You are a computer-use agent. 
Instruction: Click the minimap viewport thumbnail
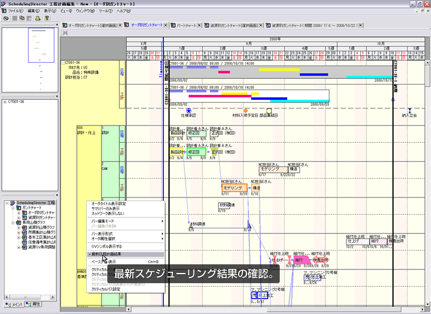click(41, 45)
